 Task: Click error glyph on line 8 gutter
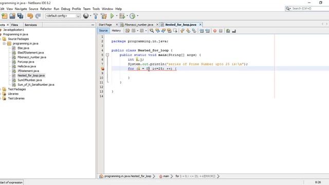102,68
